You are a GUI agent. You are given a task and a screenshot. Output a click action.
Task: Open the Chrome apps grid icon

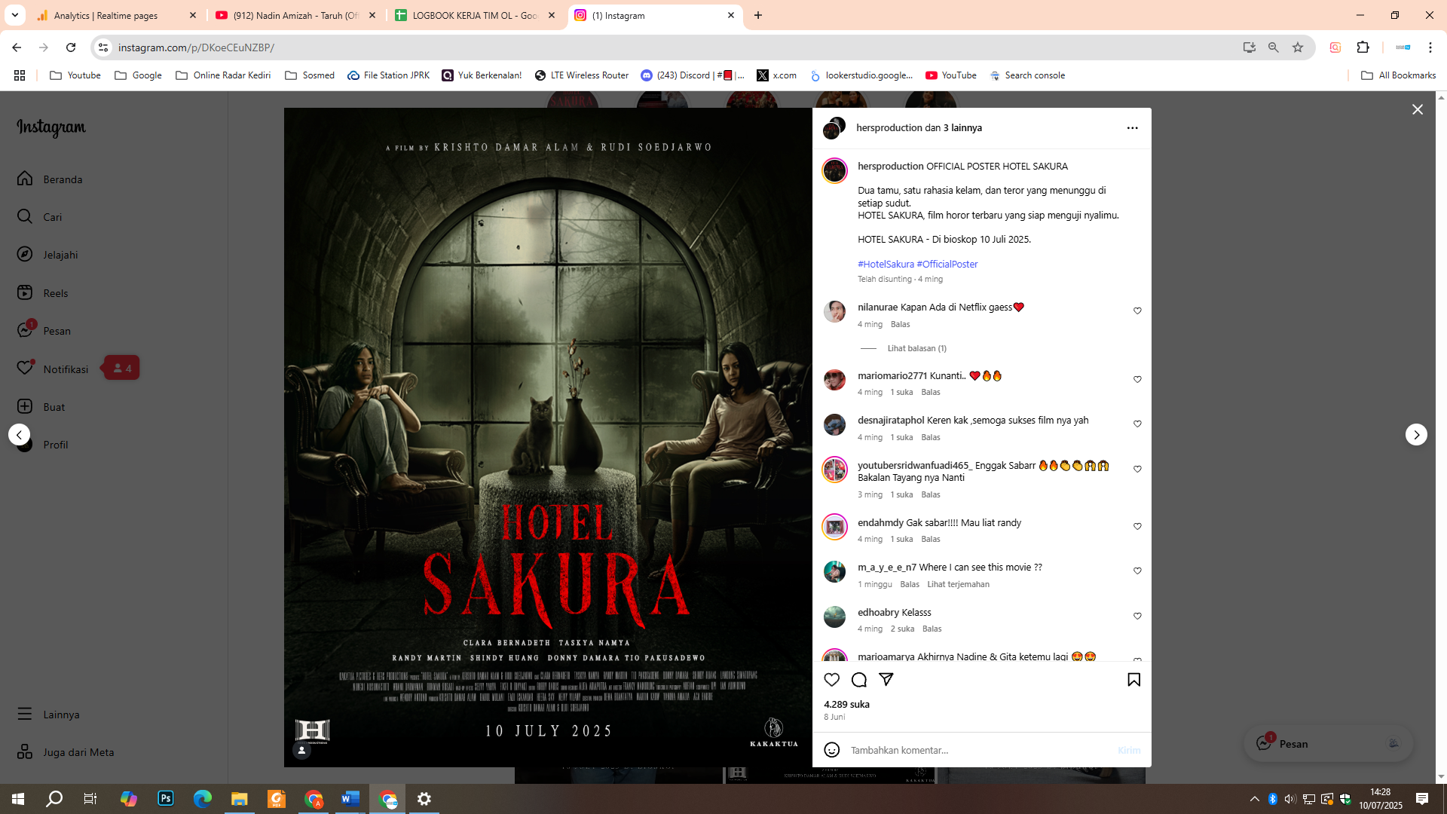(20, 75)
